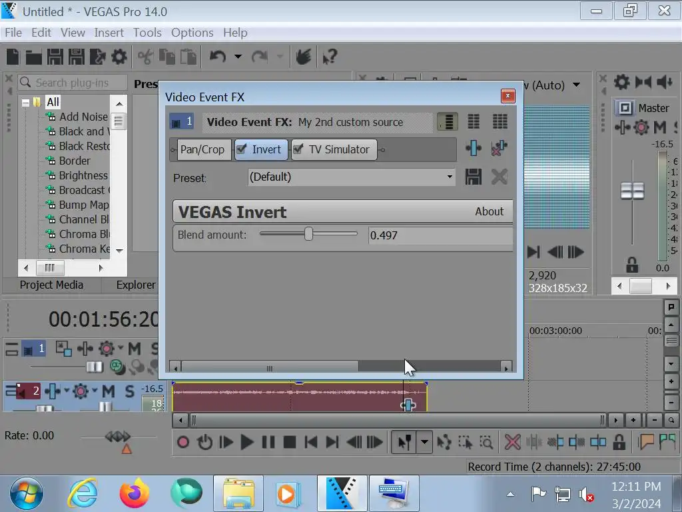Image resolution: width=682 pixels, height=512 pixels.
Task: Click Play From Start in the transport bar
Action: pos(226,443)
